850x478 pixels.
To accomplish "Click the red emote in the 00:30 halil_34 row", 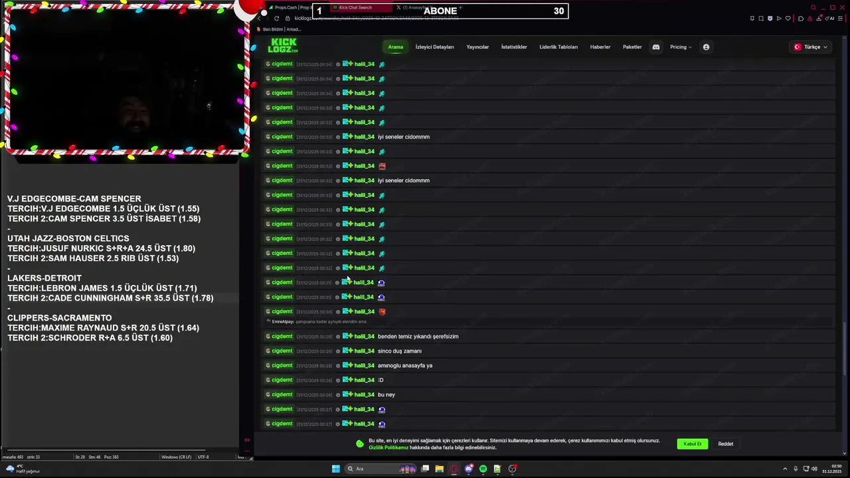I will (x=382, y=311).
